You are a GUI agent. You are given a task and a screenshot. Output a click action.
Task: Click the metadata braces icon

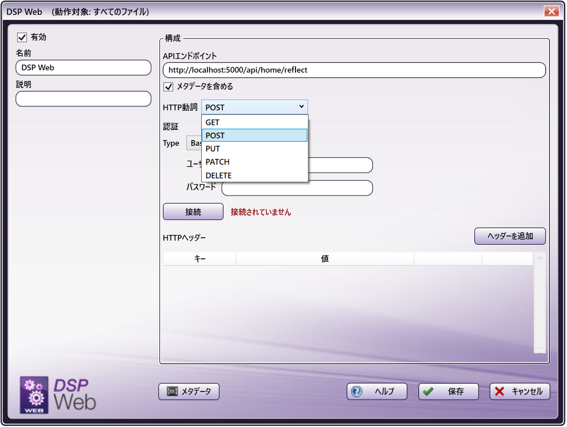point(173,392)
